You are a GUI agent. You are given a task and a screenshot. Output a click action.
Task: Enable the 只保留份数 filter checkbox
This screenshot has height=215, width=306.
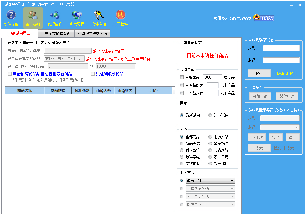[x=182, y=85]
